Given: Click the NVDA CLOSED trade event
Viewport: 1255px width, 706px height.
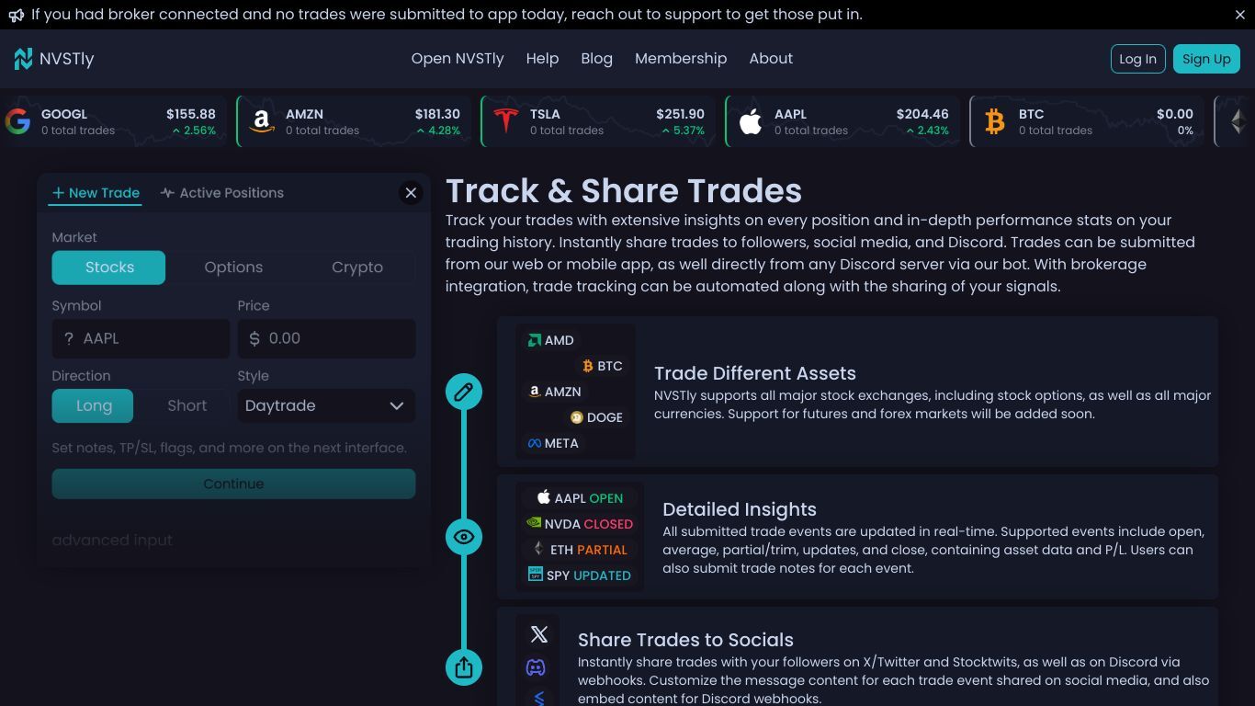Looking at the screenshot, I should pyautogui.click(x=580, y=524).
